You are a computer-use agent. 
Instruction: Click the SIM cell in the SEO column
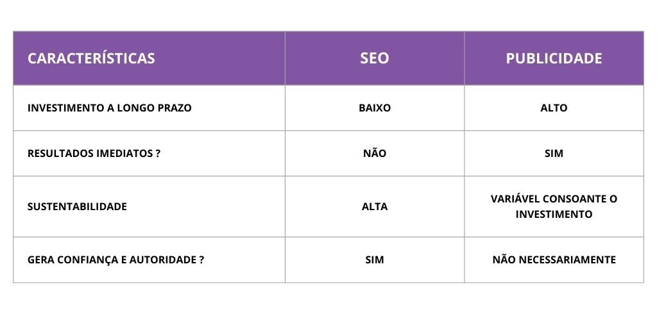(375, 260)
